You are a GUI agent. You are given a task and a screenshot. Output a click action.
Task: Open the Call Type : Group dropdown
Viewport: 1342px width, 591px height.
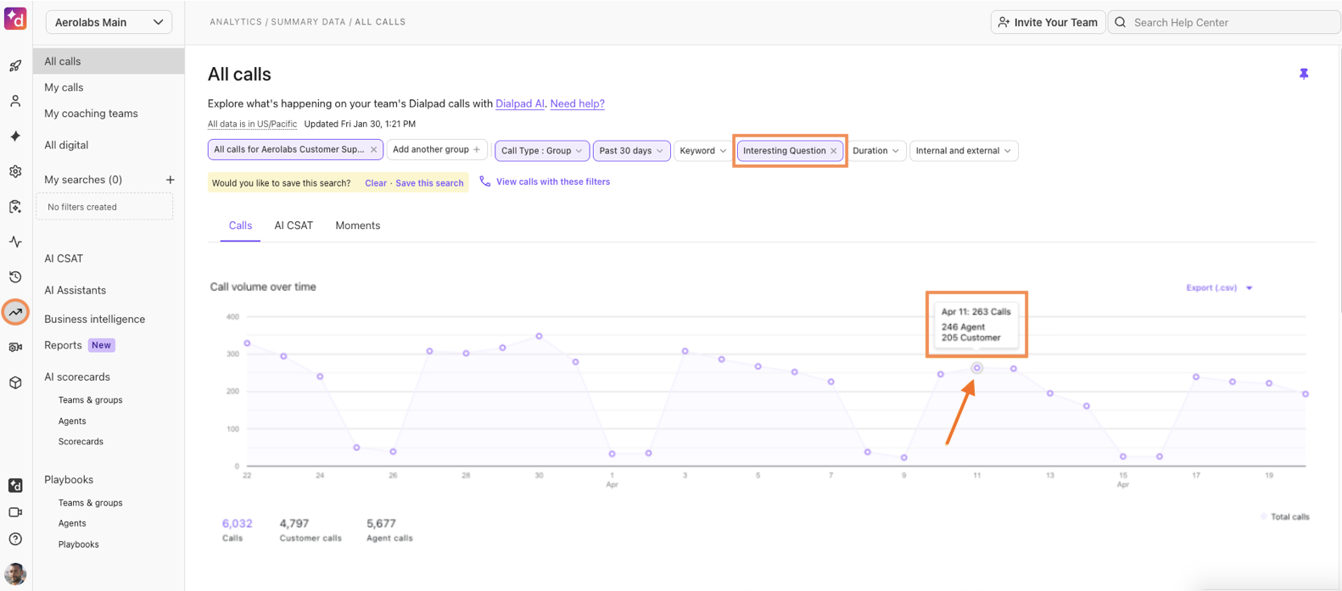[x=541, y=151]
